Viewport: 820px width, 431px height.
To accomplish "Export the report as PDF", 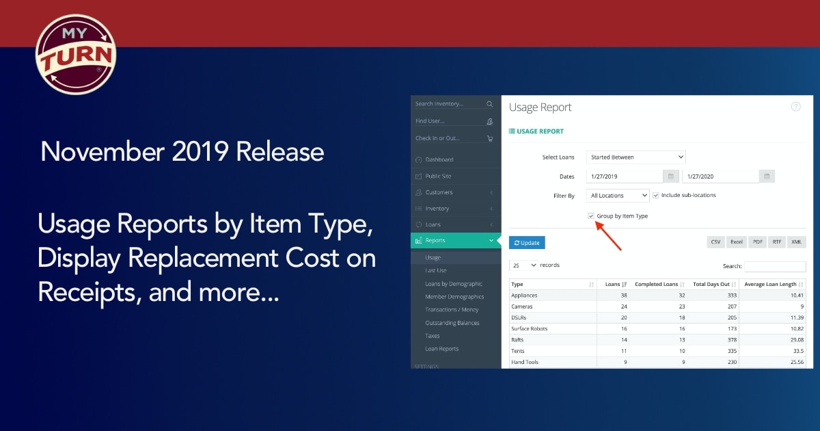I will coord(757,242).
